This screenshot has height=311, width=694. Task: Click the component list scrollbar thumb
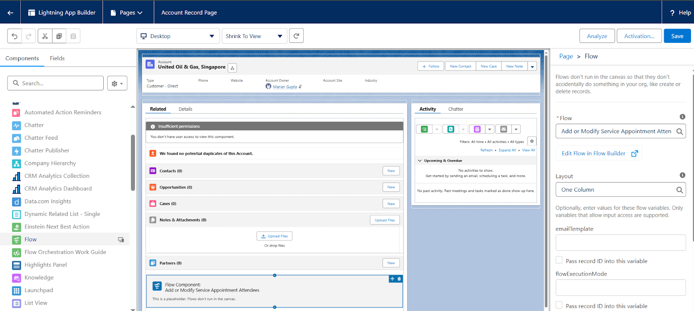point(133,162)
